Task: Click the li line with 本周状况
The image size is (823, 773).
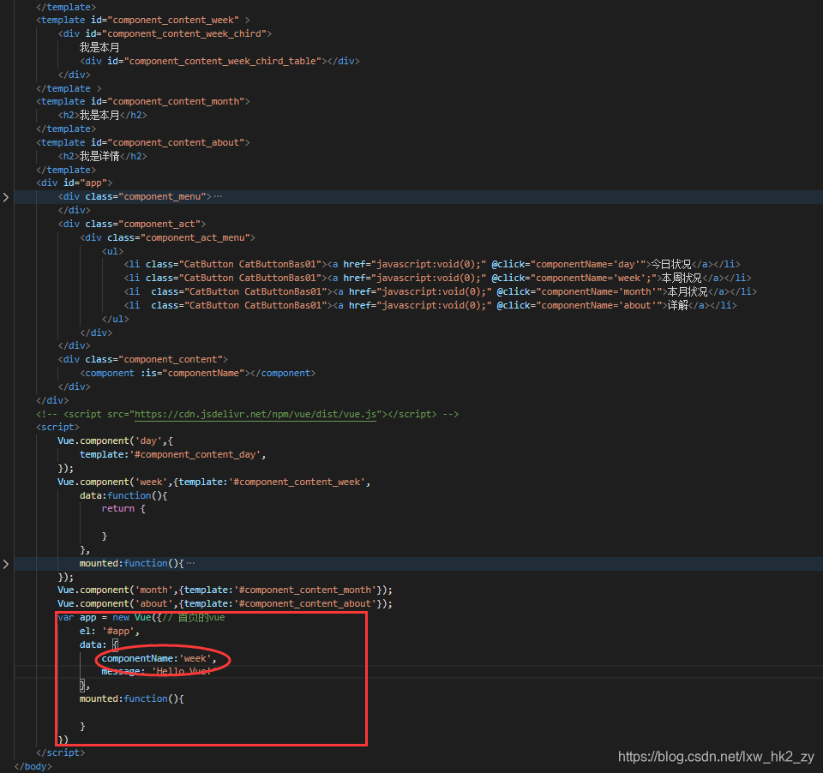Action: coord(438,278)
